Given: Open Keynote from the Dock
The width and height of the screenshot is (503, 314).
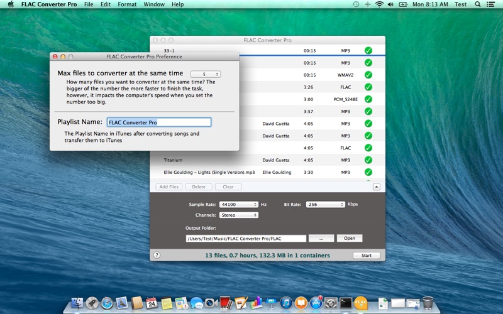Looking at the screenshot, I should (271, 303).
